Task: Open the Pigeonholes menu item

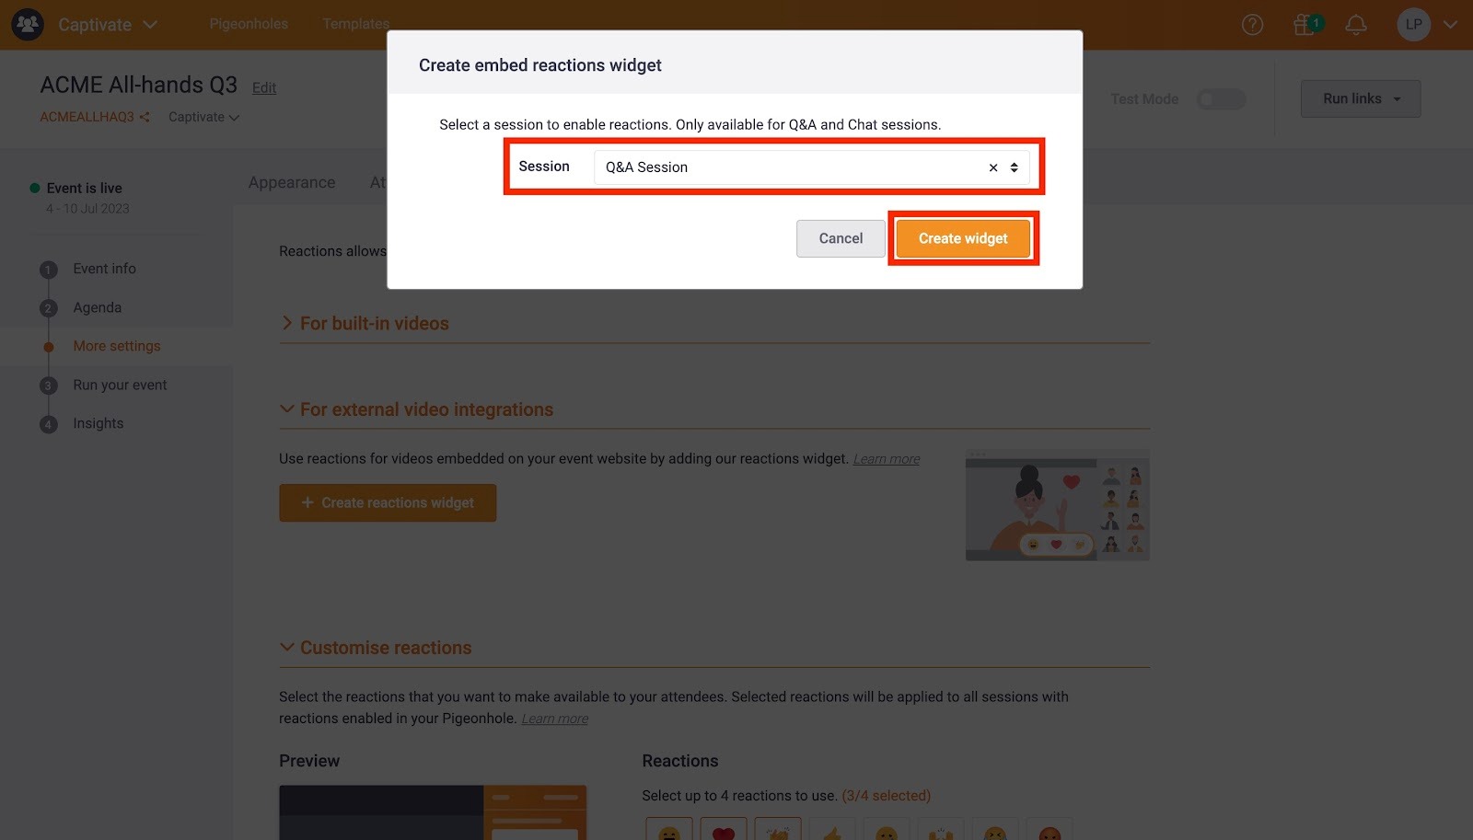Action: 249,24
